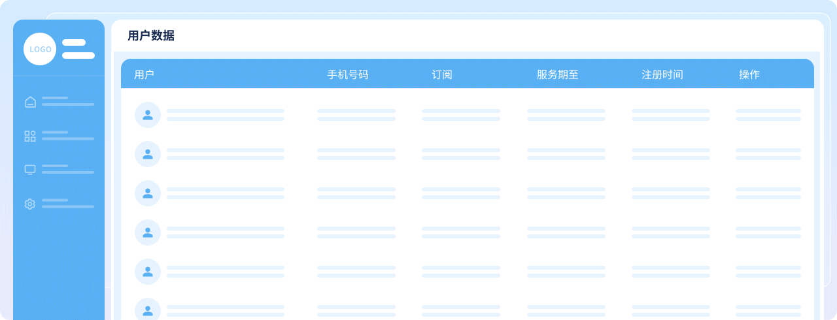
Task: Click the user avatar in the second table row
Action: [x=148, y=154]
